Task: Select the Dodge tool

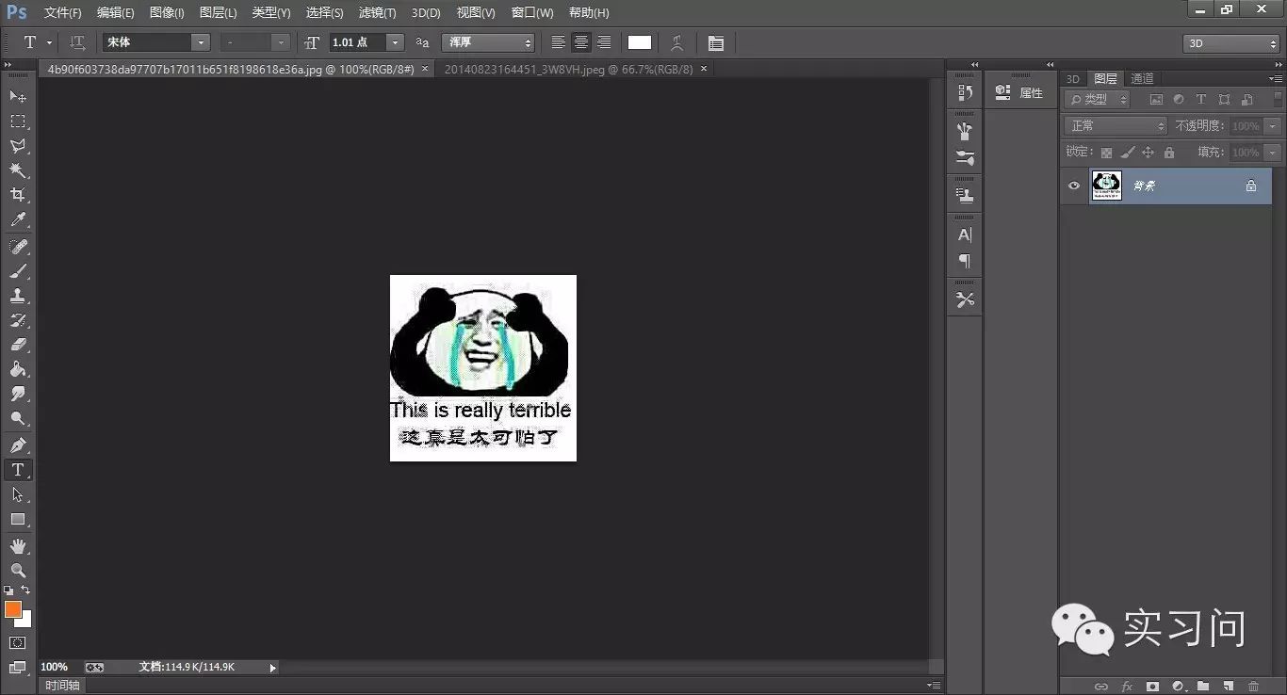Action: (18, 418)
